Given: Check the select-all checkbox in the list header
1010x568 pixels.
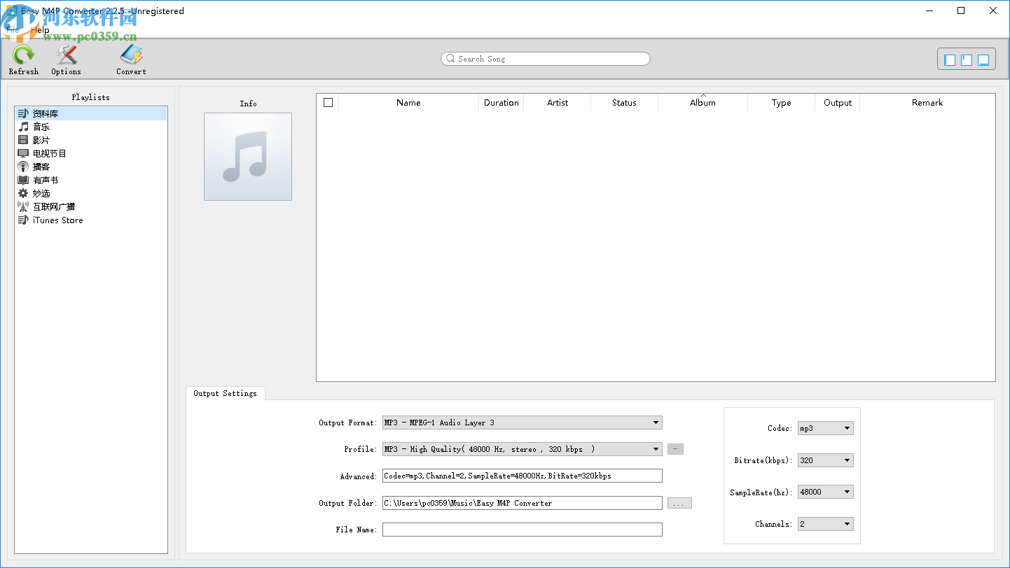Looking at the screenshot, I should click(x=328, y=102).
